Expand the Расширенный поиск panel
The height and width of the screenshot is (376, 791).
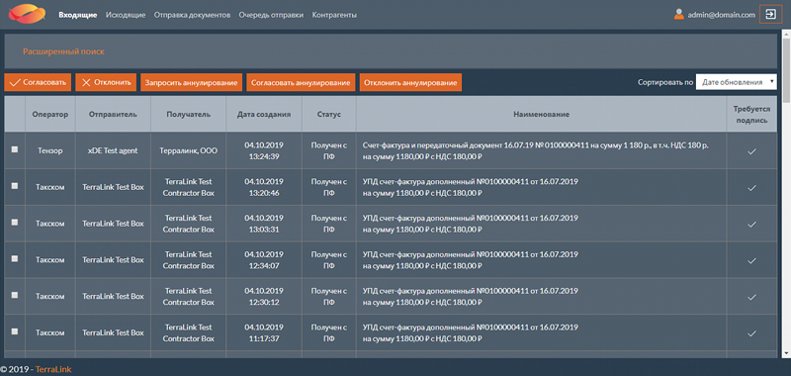point(63,51)
